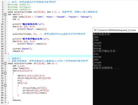The height and width of the screenshot is (105, 138).
Task: Click the highlighted empty line 23
Action: click(50, 56)
